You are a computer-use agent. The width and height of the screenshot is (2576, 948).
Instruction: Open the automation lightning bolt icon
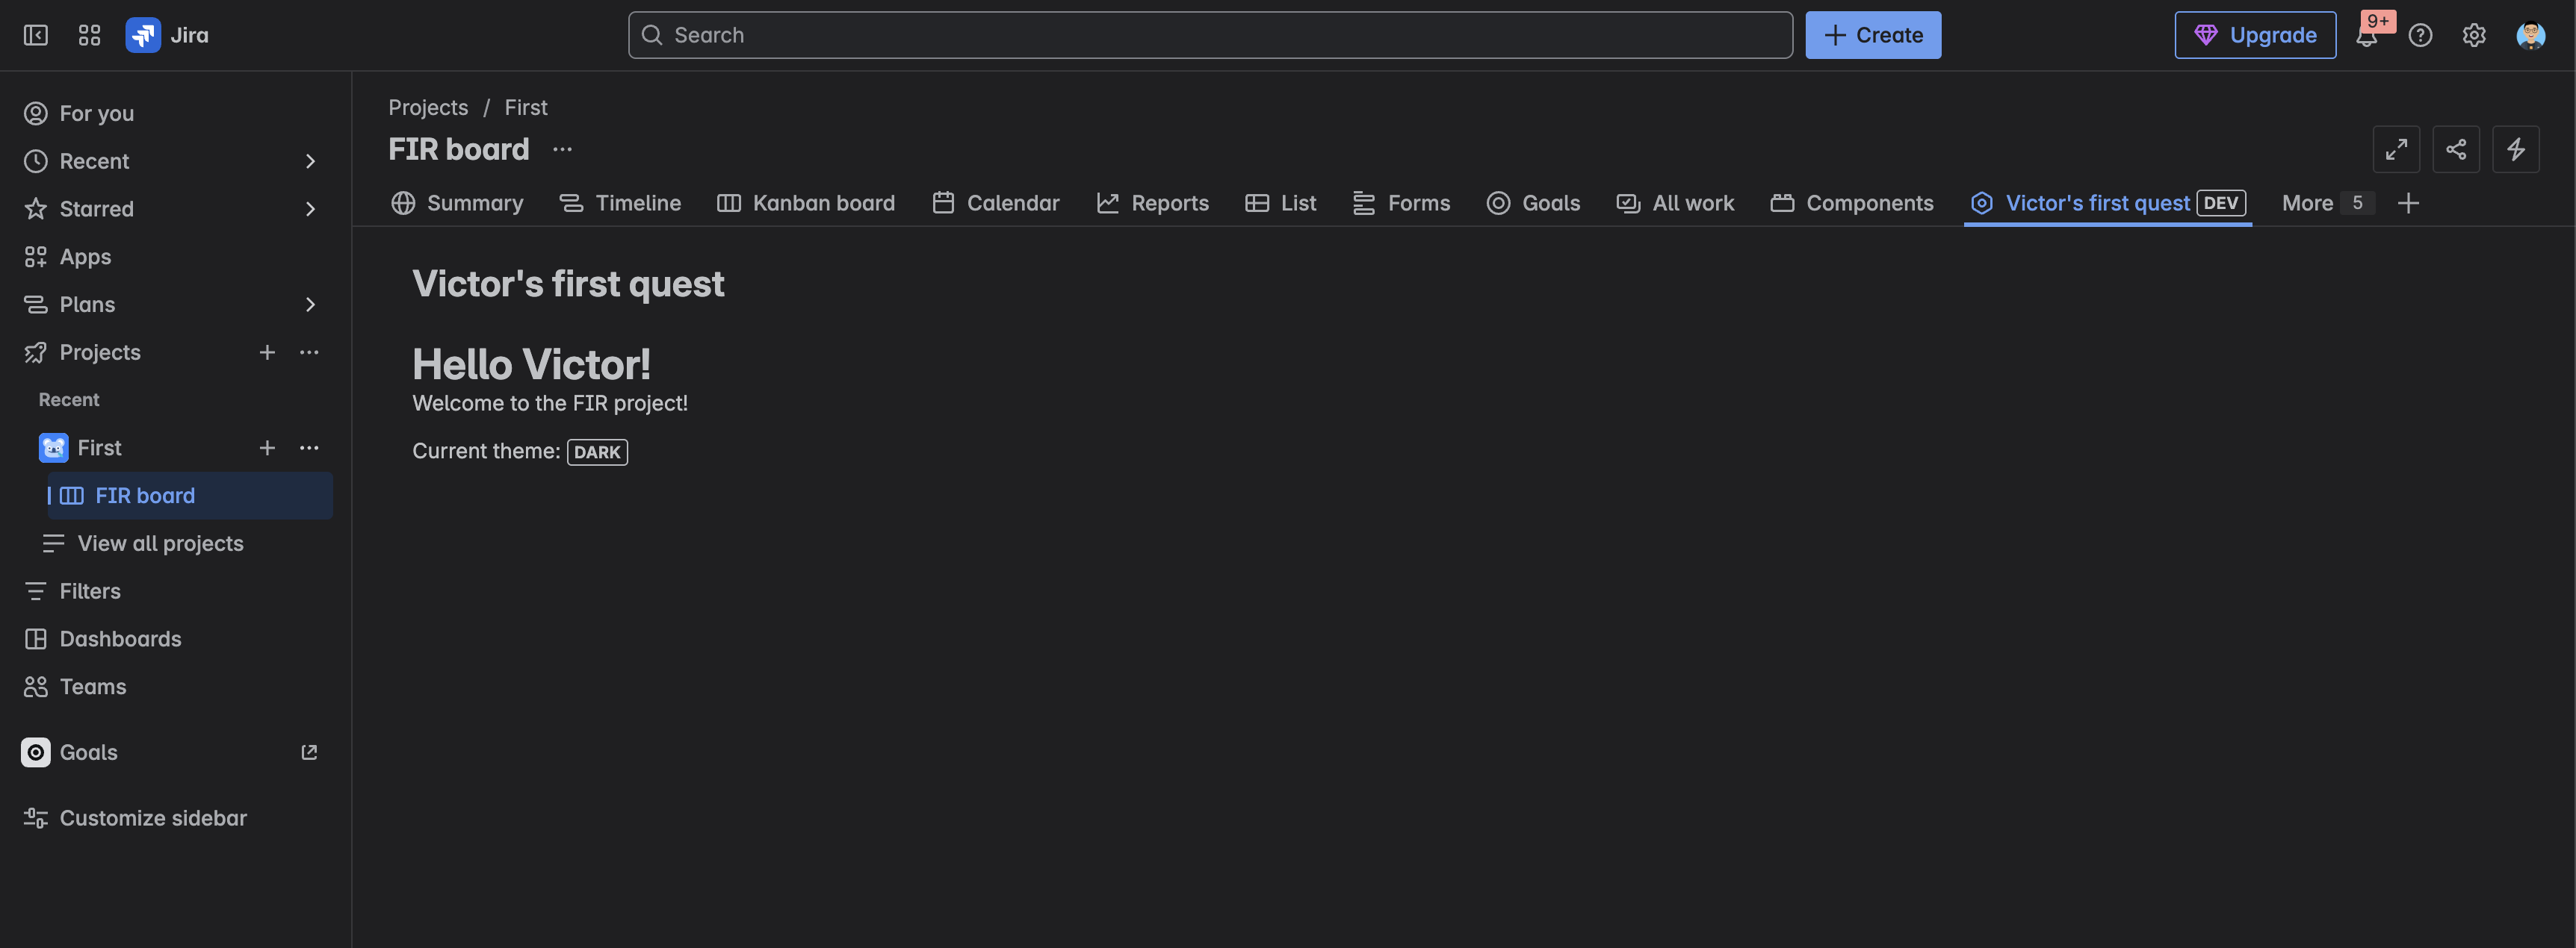pyautogui.click(x=2516, y=149)
